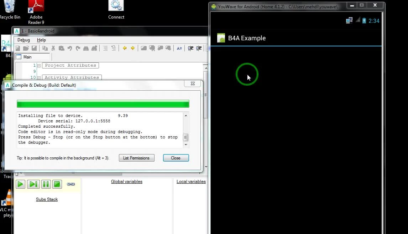The height and width of the screenshot is (234, 408).
Task: Open the Adobe Reader 9 desktop shortcut
Action: (x=36, y=12)
